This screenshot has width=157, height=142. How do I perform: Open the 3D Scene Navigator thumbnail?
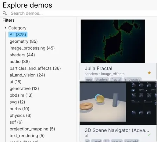(x=118, y=103)
